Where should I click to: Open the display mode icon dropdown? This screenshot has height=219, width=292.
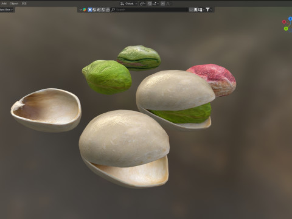pos(201,10)
